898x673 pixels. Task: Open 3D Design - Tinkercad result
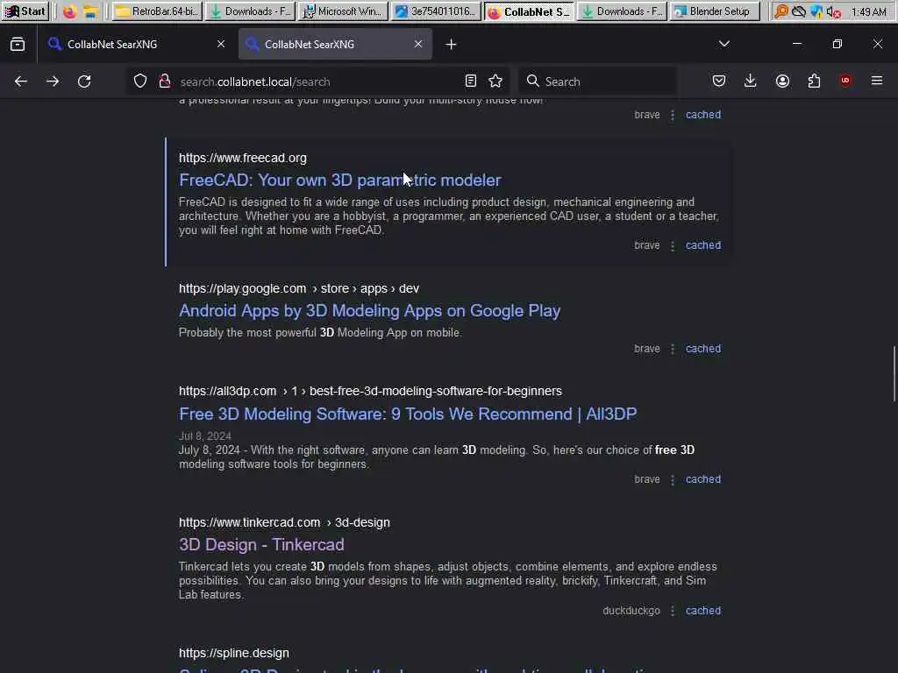[x=261, y=545]
